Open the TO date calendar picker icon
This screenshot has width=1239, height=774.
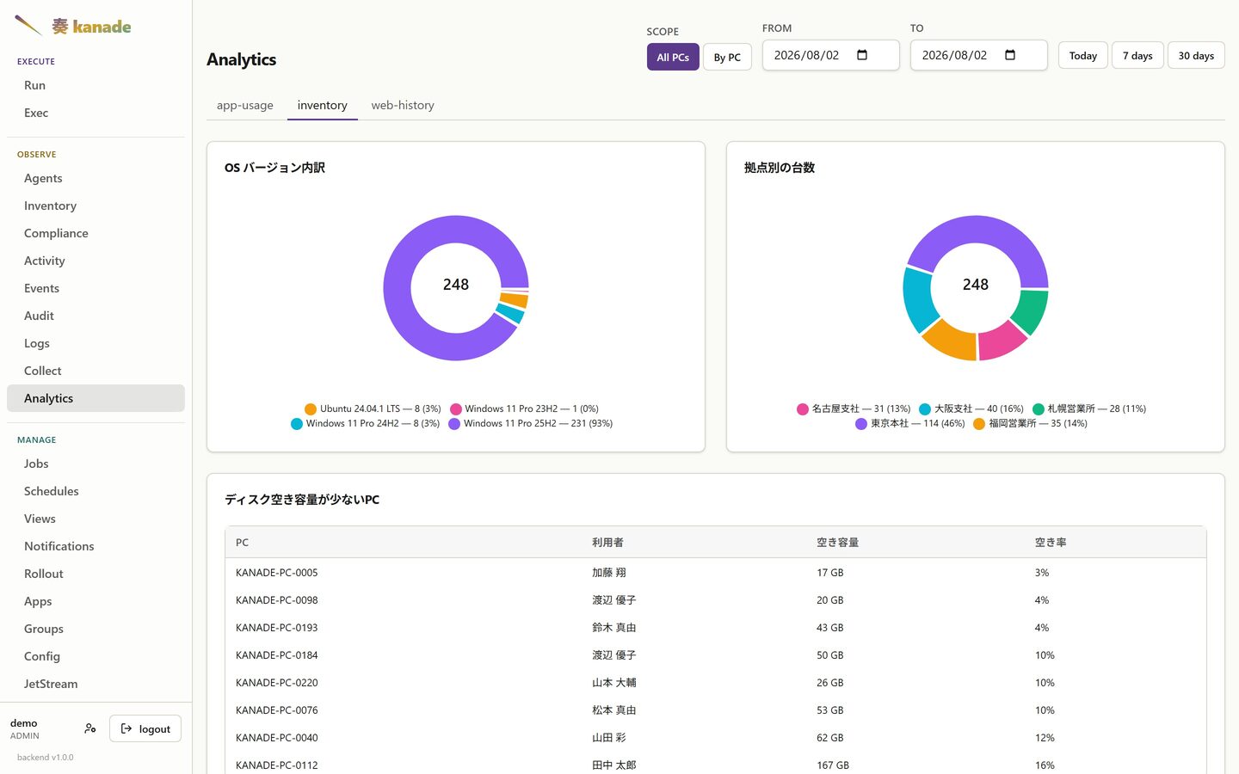coord(1010,55)
